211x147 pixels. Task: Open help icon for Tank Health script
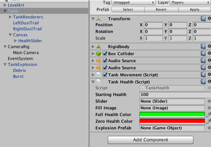[x=203, y=82]
